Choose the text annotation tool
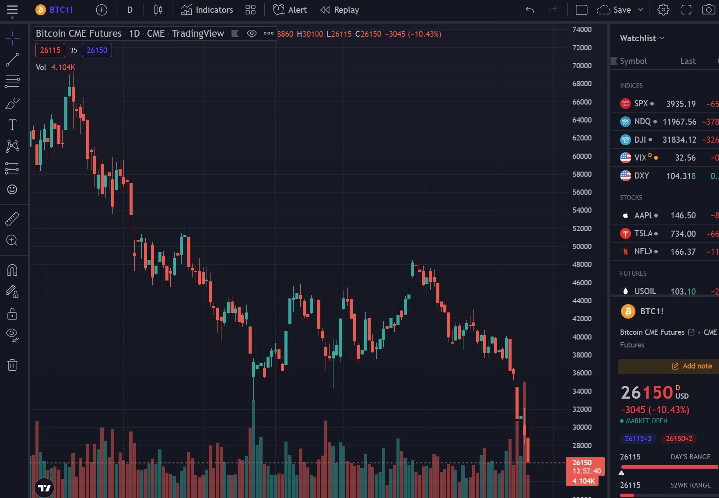Image resolution: width=719 pixels, height=498 pixels. [x=12, y=125]
